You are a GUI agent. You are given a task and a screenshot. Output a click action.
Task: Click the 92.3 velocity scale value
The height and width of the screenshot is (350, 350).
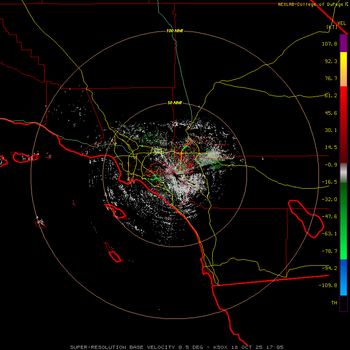pyautogui.click(x=331, y=61)
